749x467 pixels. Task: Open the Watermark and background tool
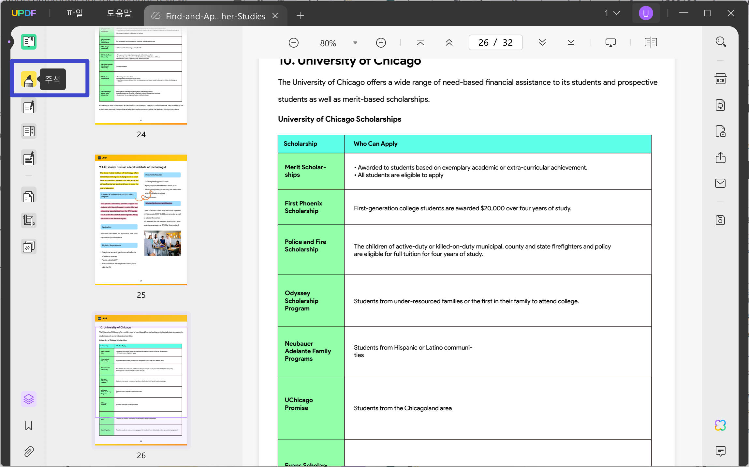[29, 247]
